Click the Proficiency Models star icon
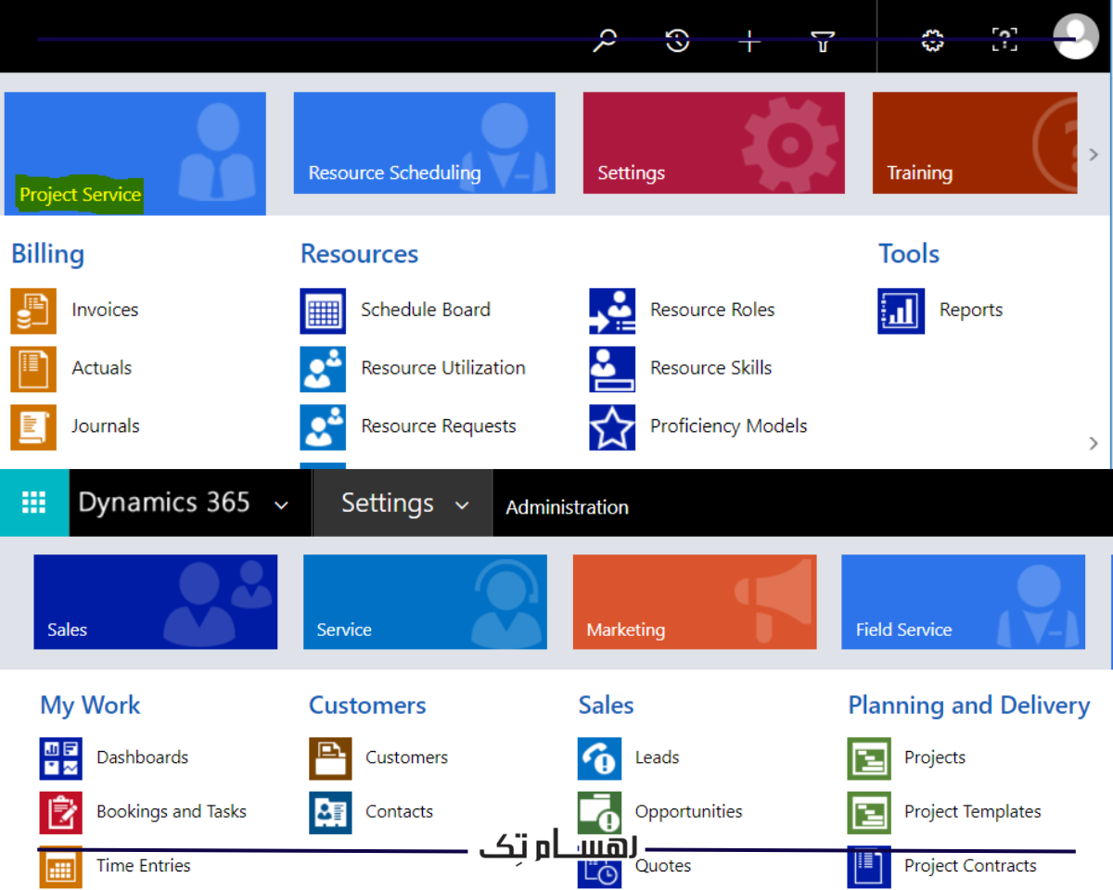1113x890 pixels. click(x=612, y=426)
